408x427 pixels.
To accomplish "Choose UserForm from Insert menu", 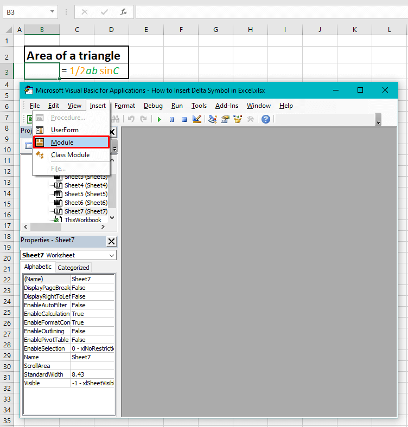I will click(71, 130).
